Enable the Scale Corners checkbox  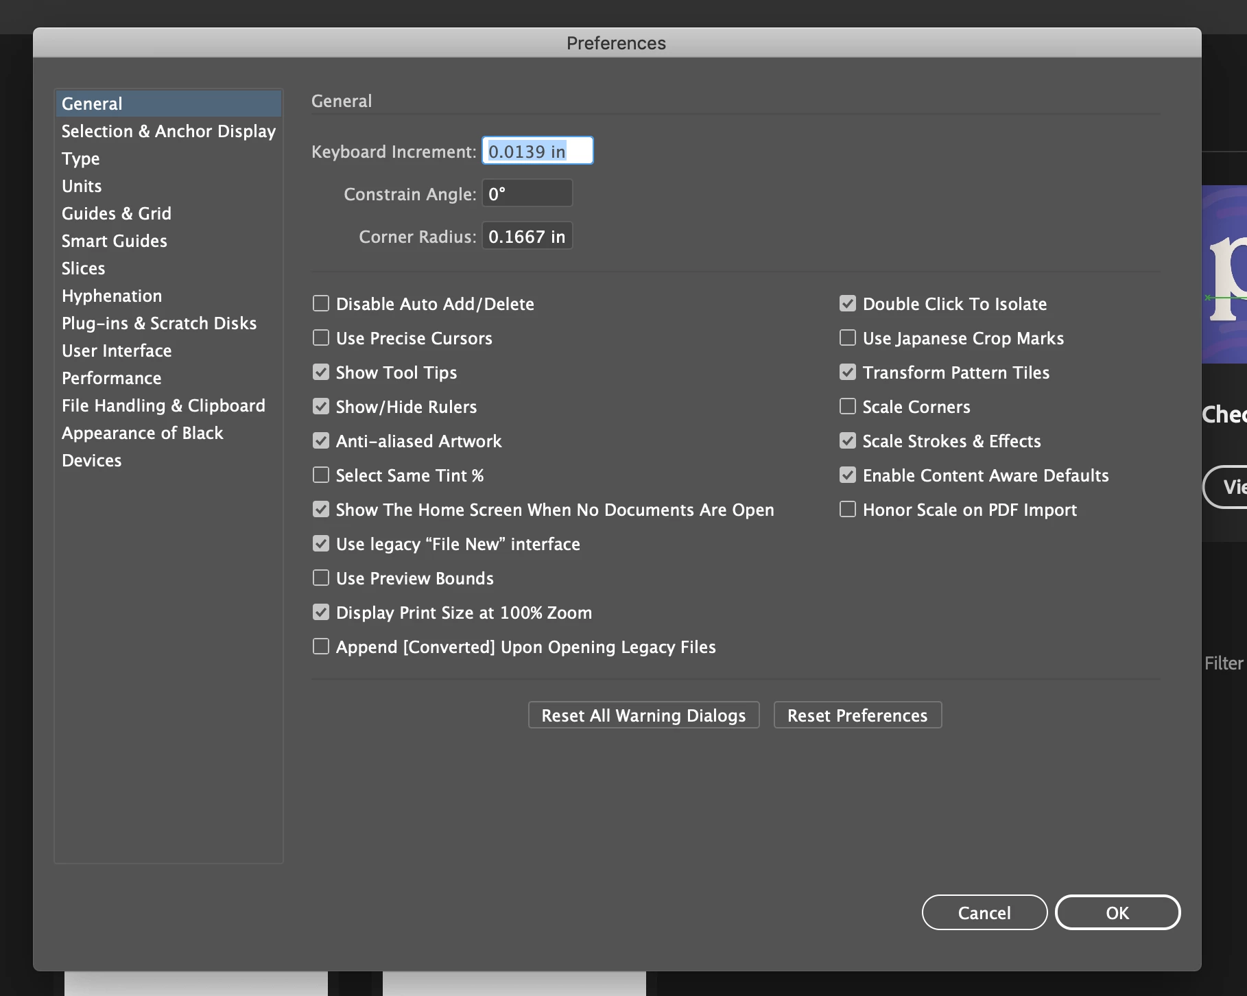click(848, 406)
